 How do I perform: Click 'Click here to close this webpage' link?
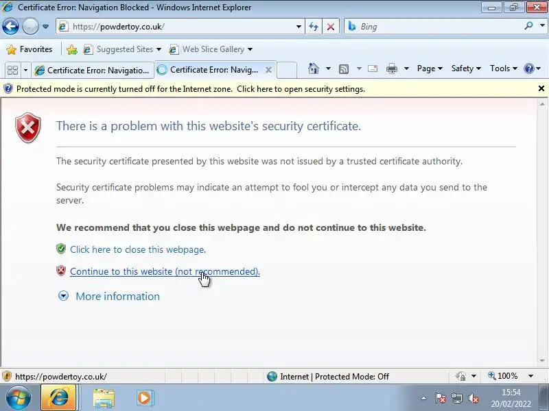(138, 249)
